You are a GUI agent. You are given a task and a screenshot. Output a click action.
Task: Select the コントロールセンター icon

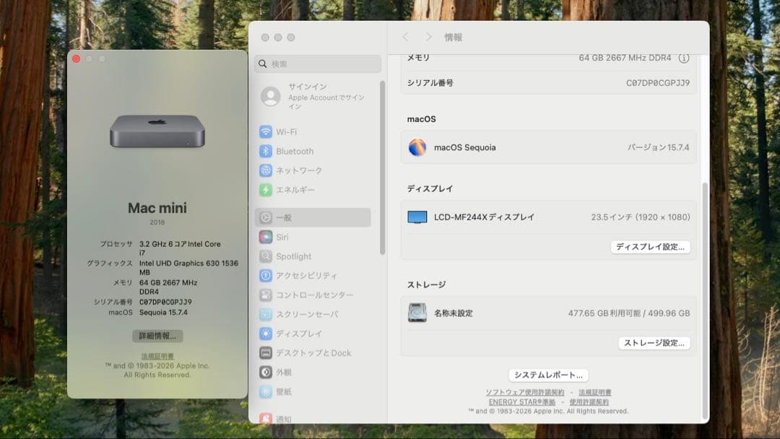pyautogui.click(x=266, y=295)
